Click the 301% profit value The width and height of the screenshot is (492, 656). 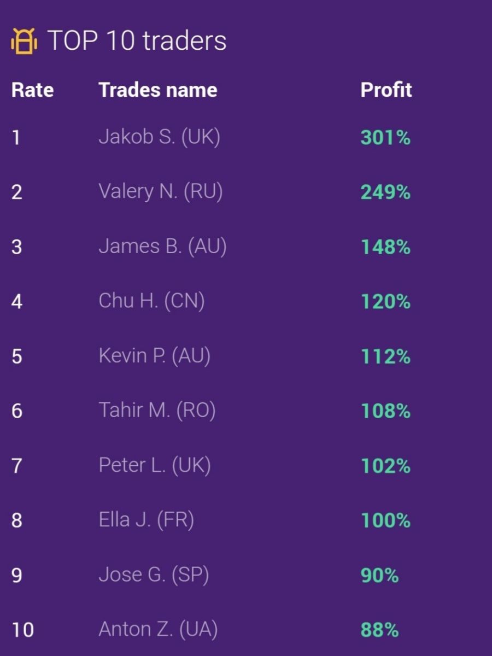tap(385, 137)
